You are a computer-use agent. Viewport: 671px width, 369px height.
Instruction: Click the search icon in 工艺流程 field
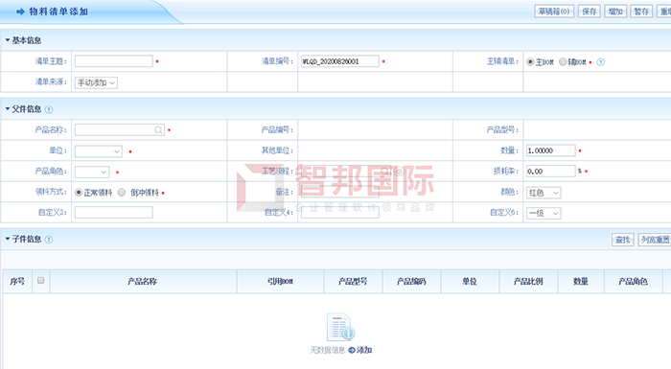pyautogui.click(x=384, y=172)
